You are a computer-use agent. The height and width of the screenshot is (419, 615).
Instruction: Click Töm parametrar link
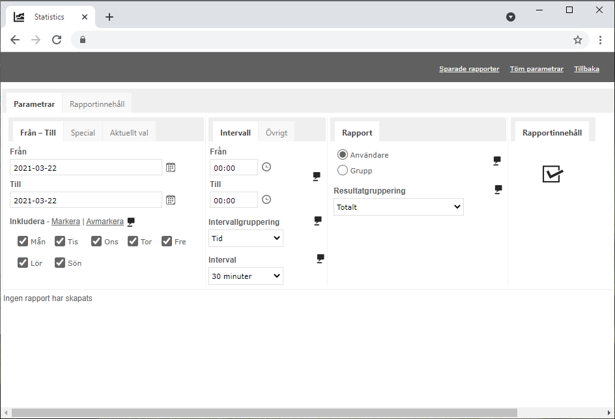537,68
